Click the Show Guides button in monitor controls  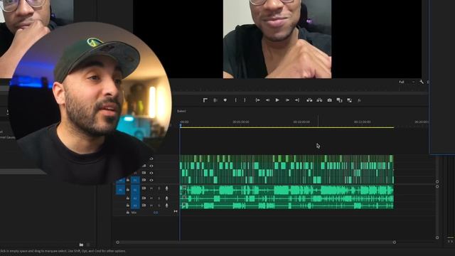tap(215, 100)
